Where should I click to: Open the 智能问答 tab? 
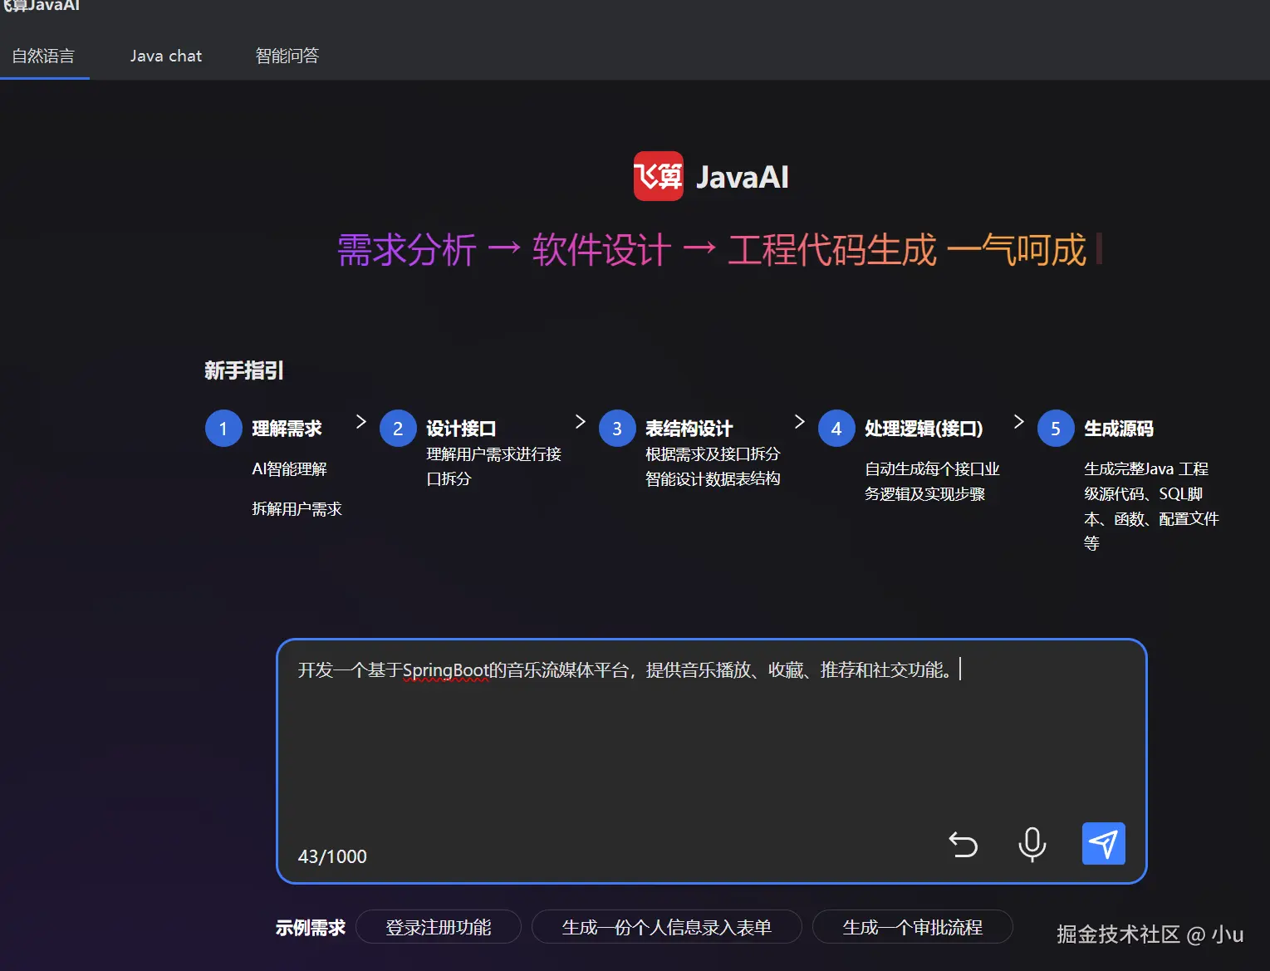[x=287, y=56]
